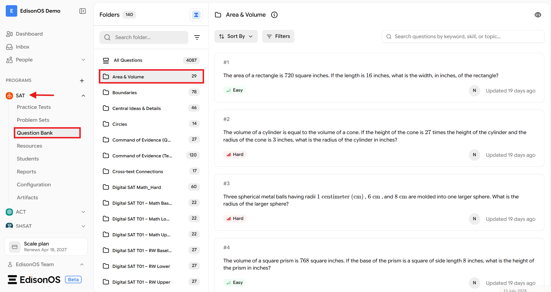This screenshot has width=551, height=292.
Task: Open question #2 about the cylinder and cone
Action: (x=379, y=138)
